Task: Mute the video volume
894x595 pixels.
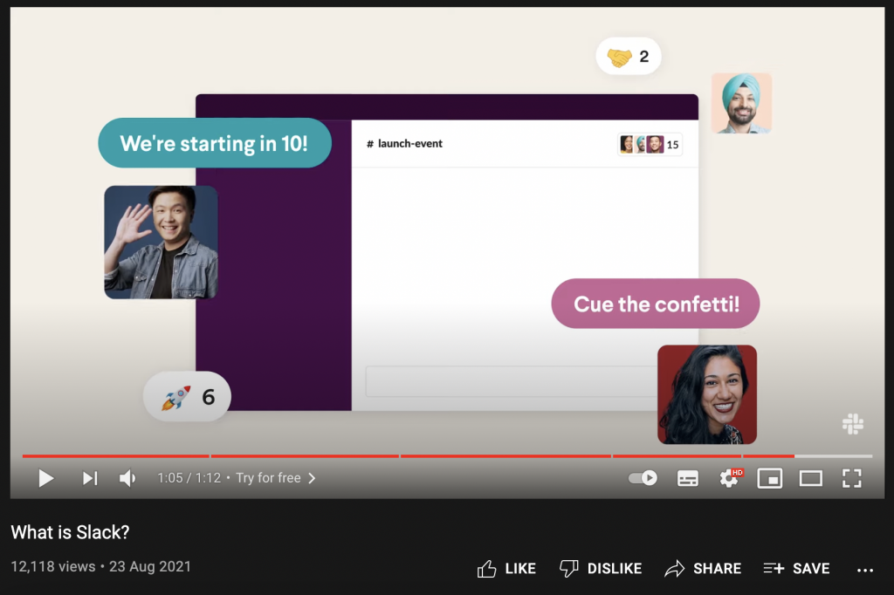Action: pyautogui.click(x=127, y=478)
